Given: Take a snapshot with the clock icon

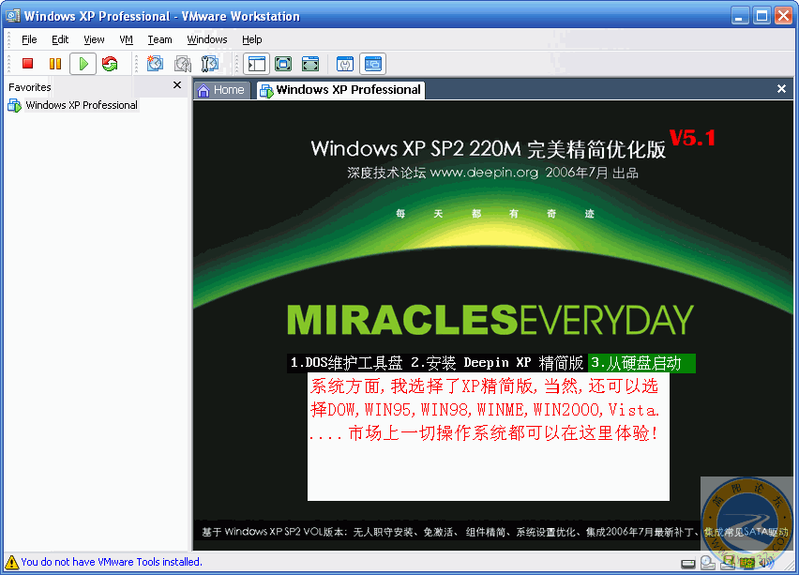Looking at the screenshot, I should click(155, 64).
